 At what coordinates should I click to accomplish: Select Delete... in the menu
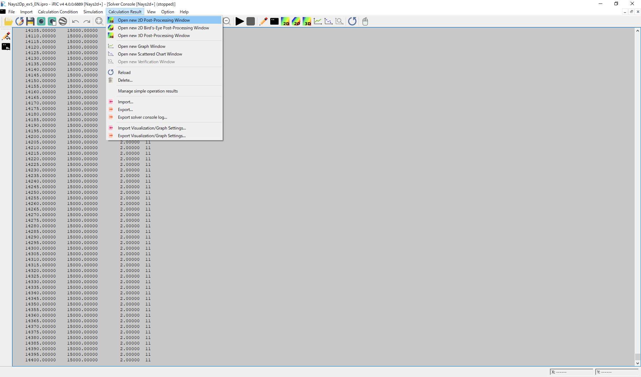pyautogui.click(x=164, y=80)
